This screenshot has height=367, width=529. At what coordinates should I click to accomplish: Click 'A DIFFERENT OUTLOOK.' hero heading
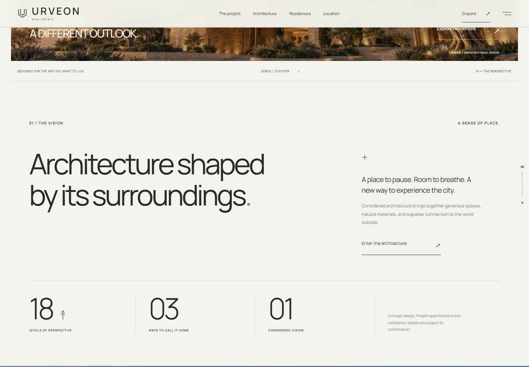coord(84,33)
